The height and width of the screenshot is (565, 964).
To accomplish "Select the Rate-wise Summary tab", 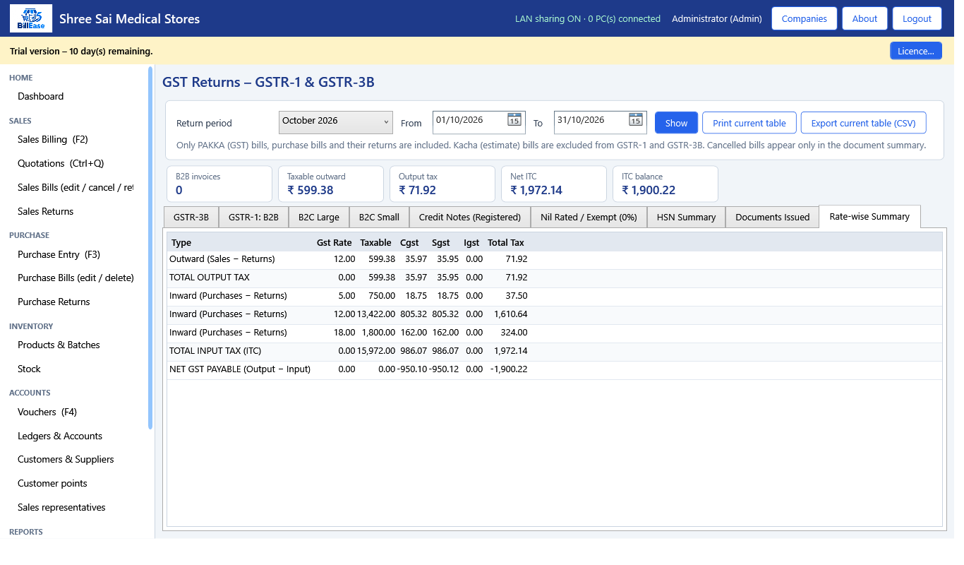I will point(869,217).
